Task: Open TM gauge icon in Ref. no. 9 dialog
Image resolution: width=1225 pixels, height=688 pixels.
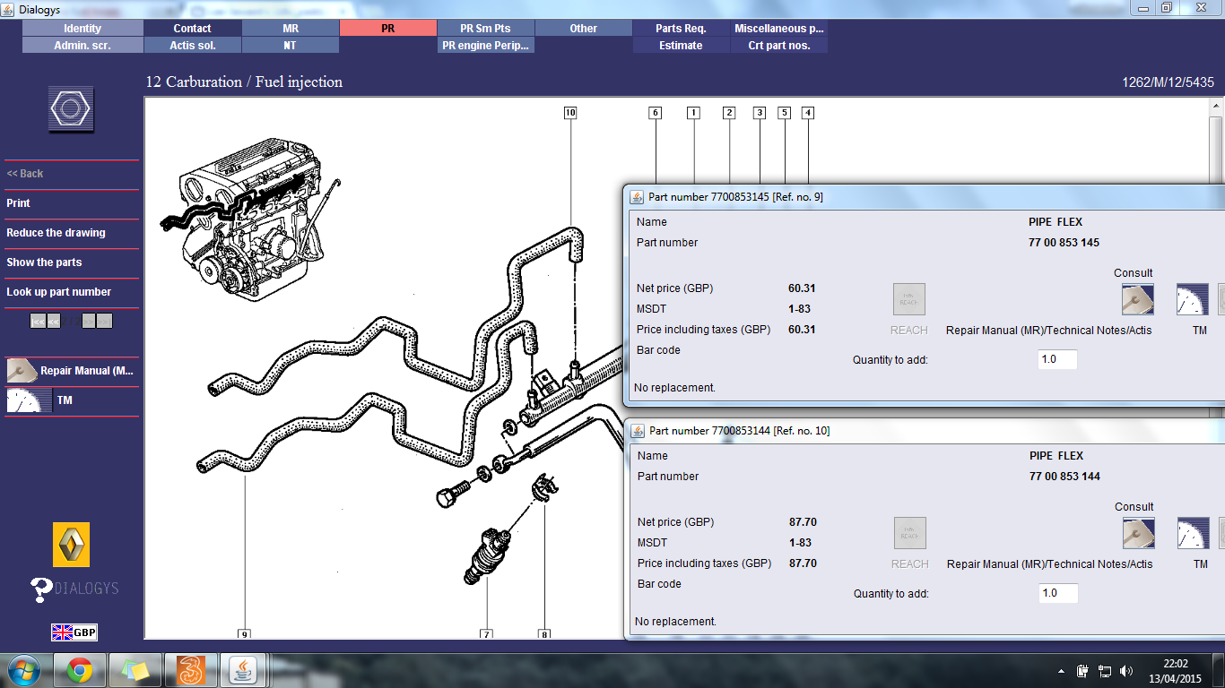Action: coord(1192,299)
